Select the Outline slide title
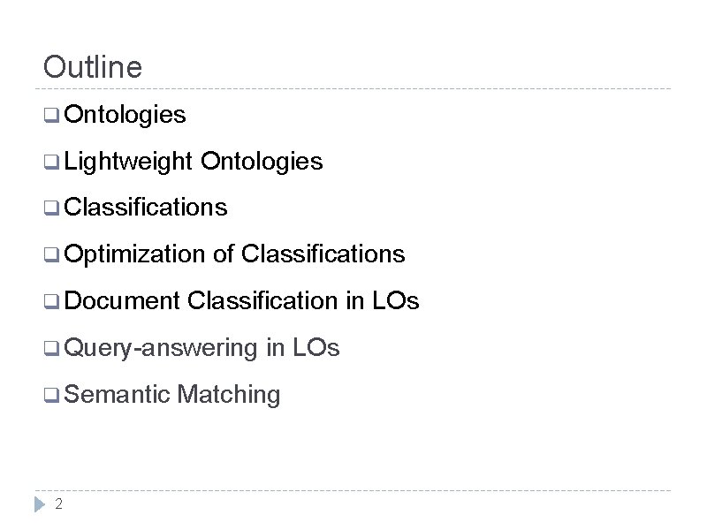The image size is (707, 530). (92, 66)
